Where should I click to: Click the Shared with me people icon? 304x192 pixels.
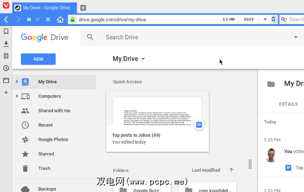click(x=25, y=110)
